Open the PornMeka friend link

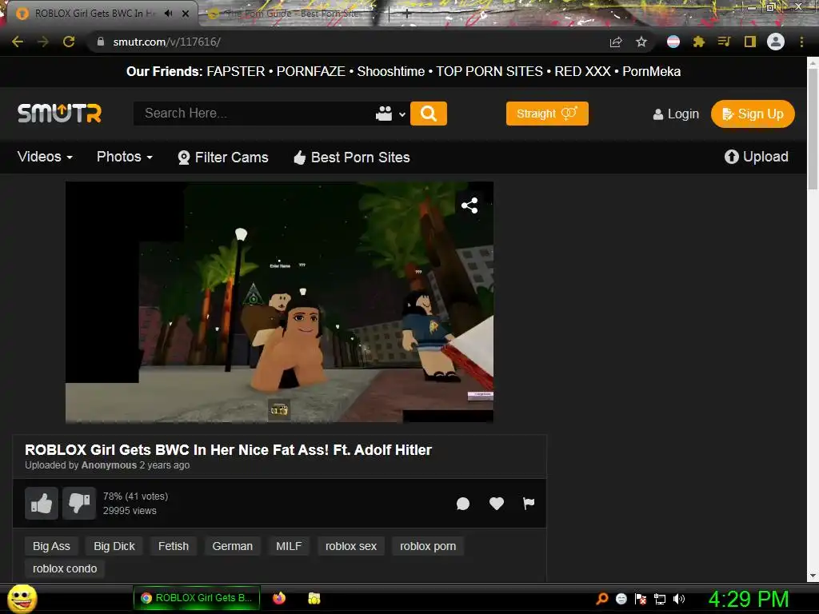tap(651, 71)
